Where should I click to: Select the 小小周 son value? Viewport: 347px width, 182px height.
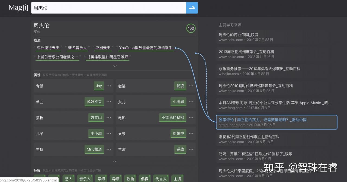pyautogui.click(x=96, y=134)
